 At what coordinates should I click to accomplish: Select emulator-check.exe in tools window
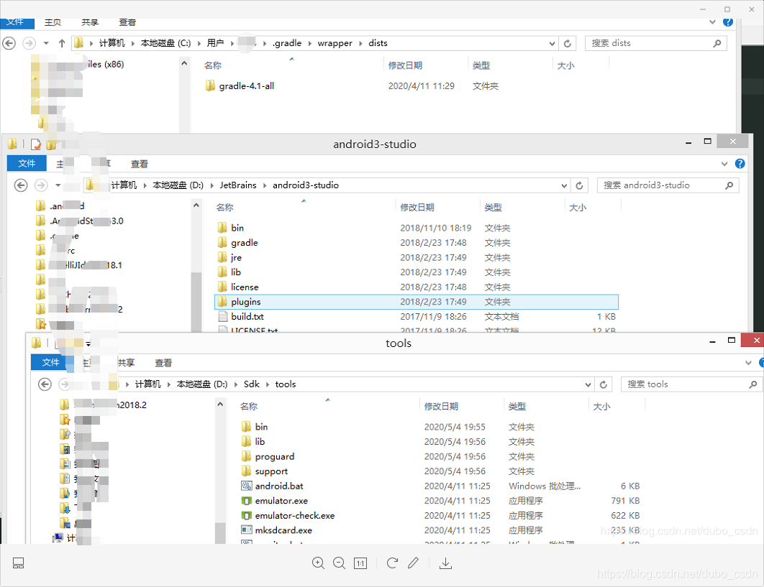tap(295, 515)
